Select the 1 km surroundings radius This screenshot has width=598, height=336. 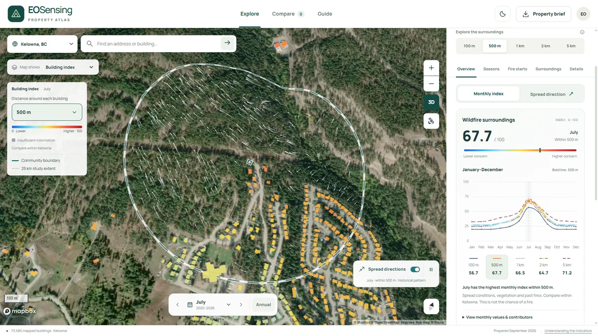520,46
